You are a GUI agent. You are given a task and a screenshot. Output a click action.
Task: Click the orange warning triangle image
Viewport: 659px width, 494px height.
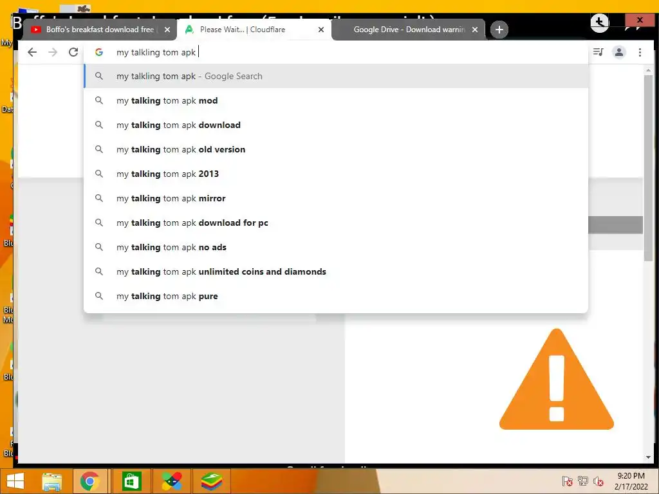click(557, 379)
